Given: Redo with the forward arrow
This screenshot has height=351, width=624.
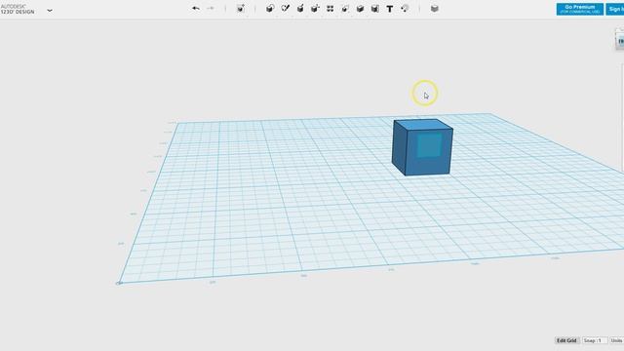Looking at the screenshot, I should click(x=211, y=9).
